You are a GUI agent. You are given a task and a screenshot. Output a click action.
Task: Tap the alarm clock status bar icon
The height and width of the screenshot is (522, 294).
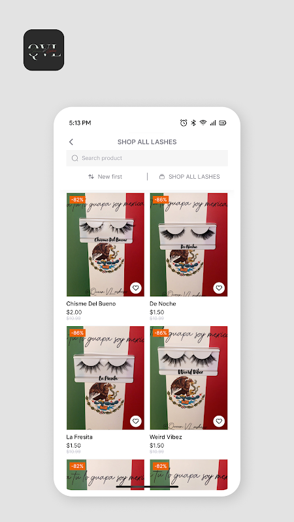coord(184,123)
